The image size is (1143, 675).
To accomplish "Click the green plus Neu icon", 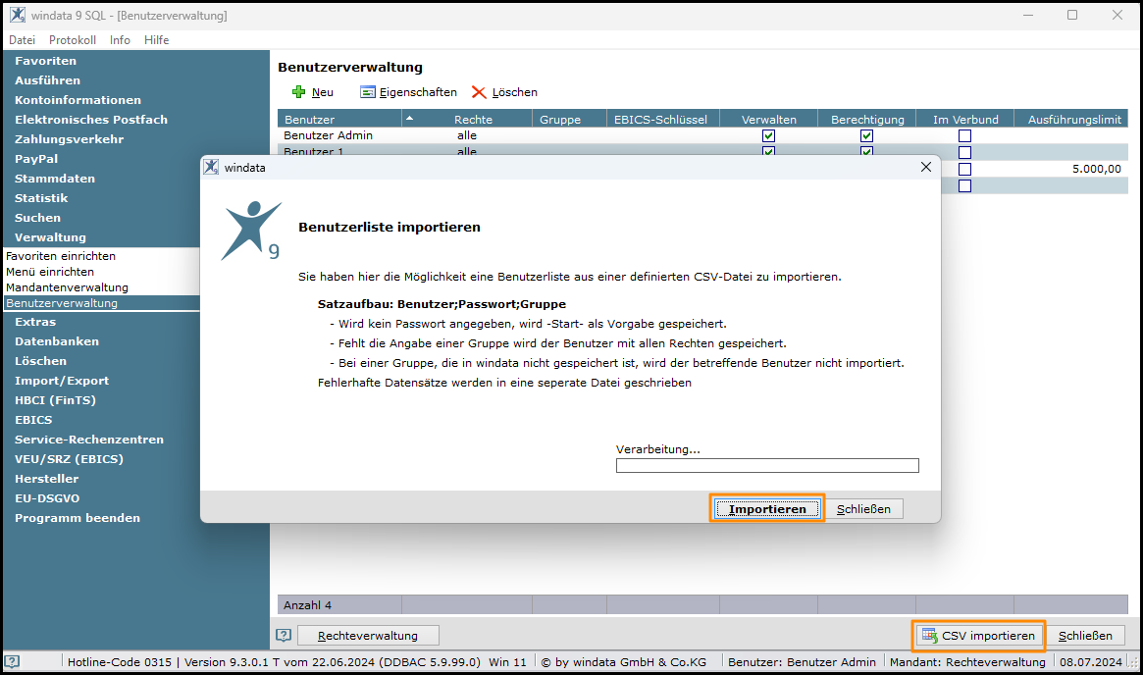I will [x=298, y=92].
